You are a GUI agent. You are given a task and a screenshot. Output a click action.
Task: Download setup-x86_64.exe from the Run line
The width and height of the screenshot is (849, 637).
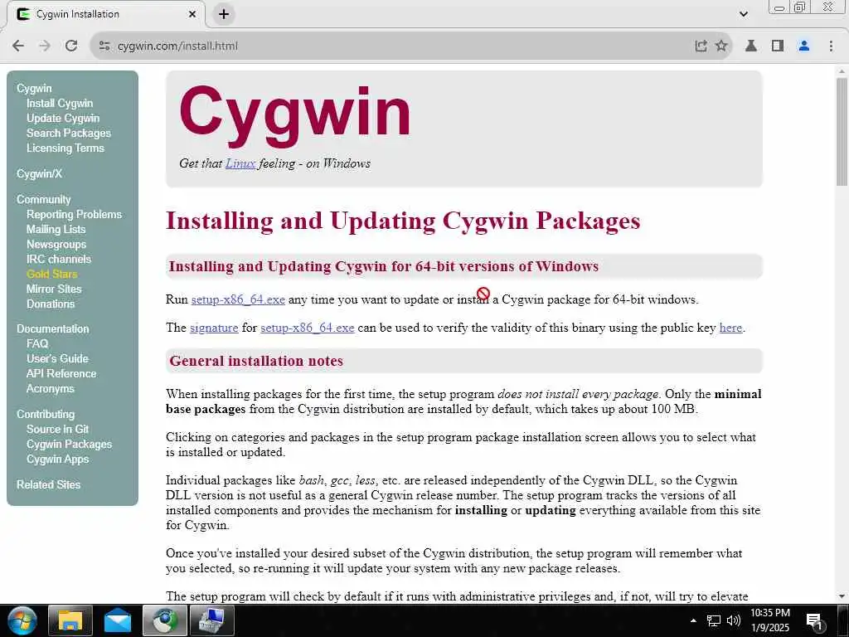238,299
